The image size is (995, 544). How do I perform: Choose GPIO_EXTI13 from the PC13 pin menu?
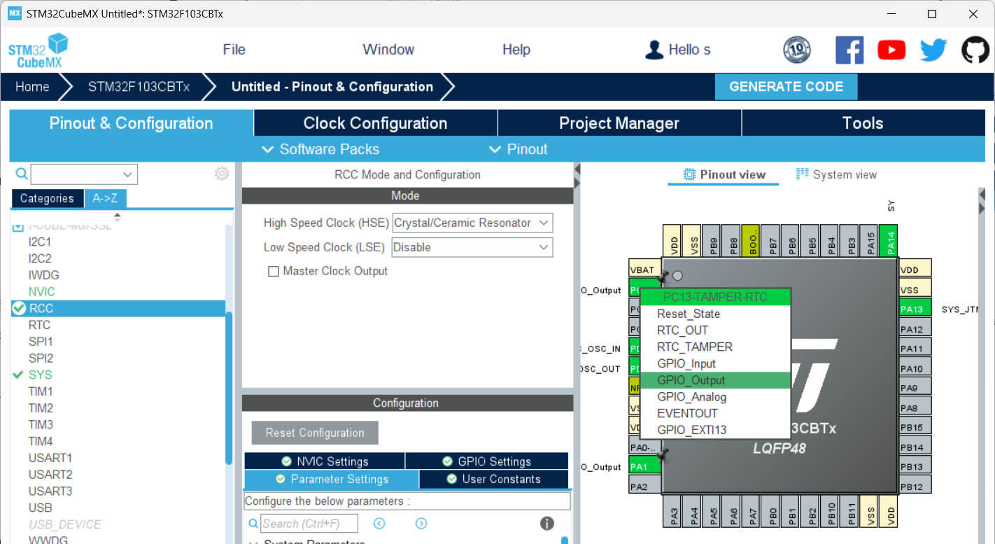click(716, 430)
